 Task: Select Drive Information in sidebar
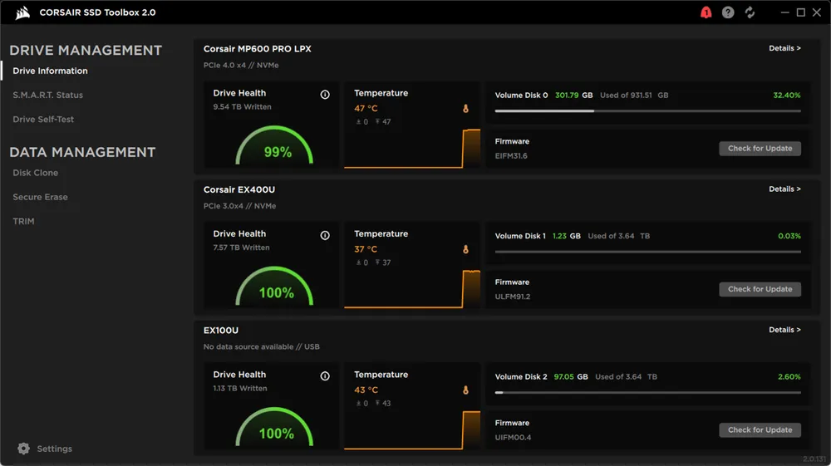pyautogui.click(x=51, y=71)
